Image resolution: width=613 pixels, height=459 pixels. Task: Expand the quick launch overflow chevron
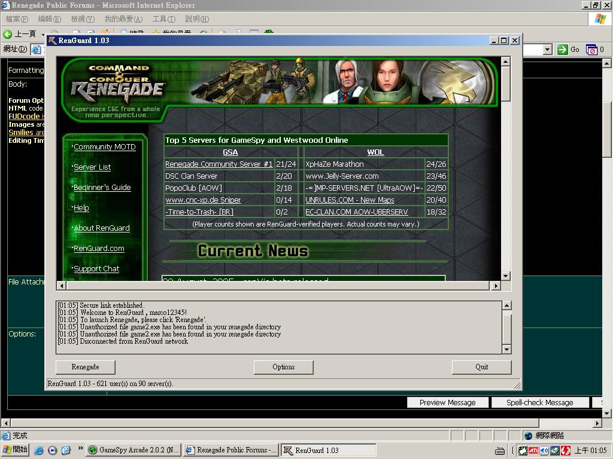[x=80, y=448]
